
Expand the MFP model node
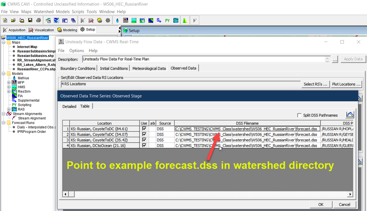[9, 83]
